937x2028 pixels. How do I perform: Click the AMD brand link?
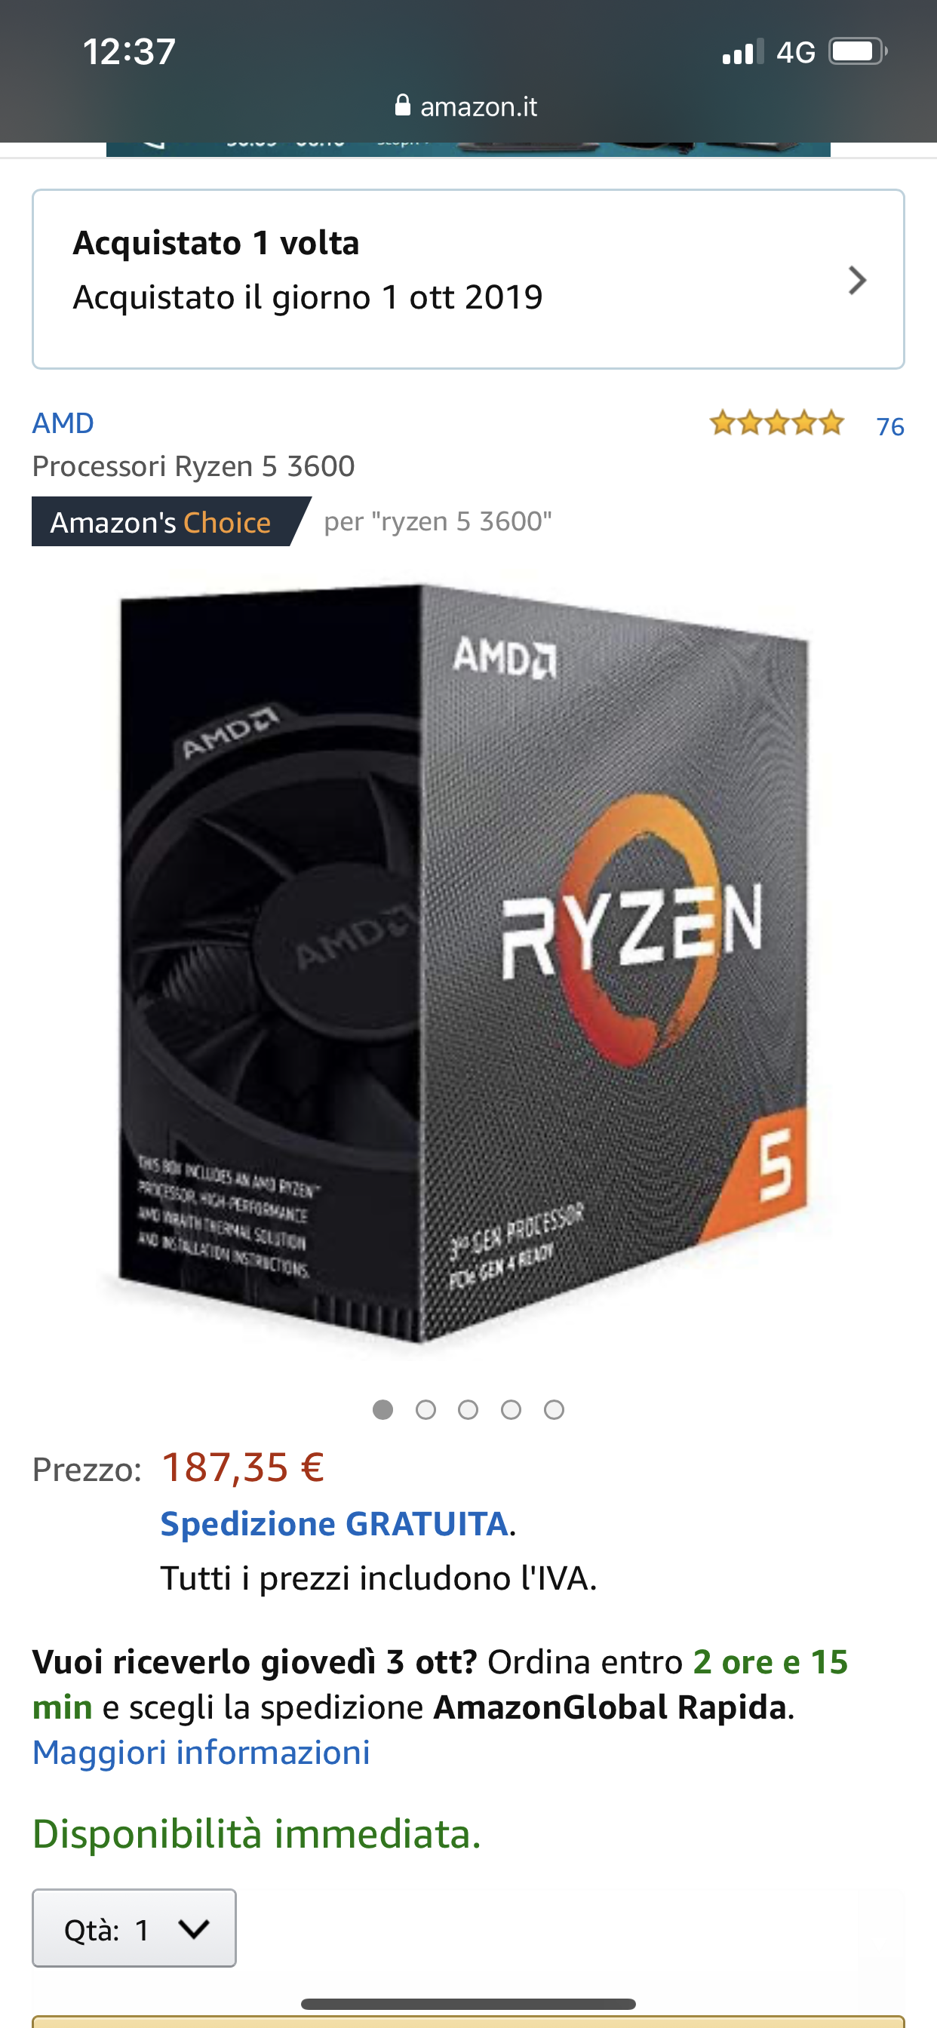tap(63, 423)
